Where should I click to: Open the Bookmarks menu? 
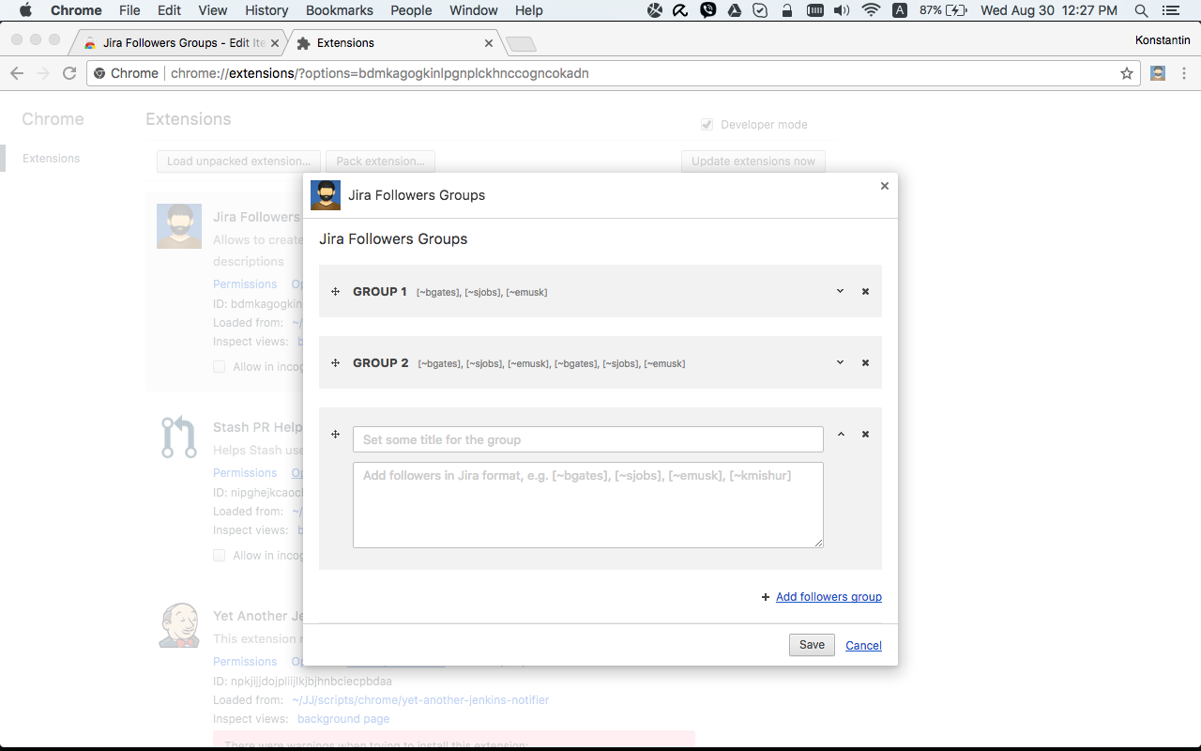[x=340, y=10]
